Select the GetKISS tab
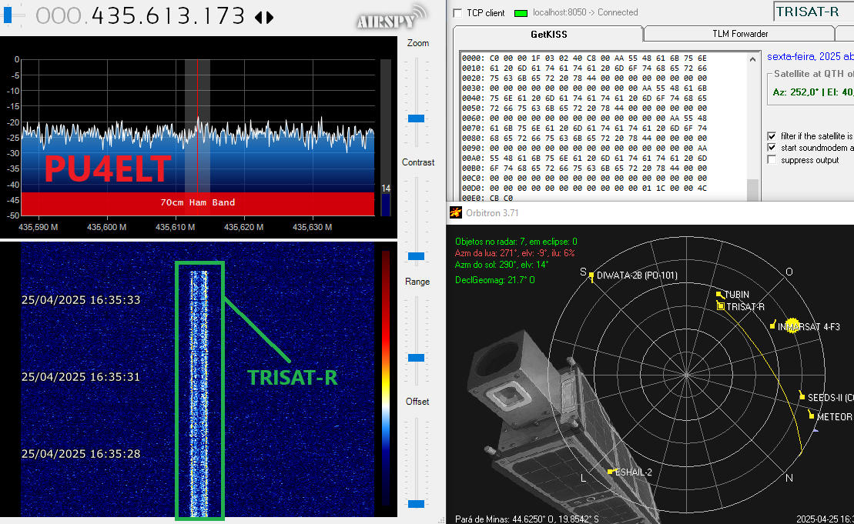The height and width of the screenshot is (524, 854). (548, 35)
